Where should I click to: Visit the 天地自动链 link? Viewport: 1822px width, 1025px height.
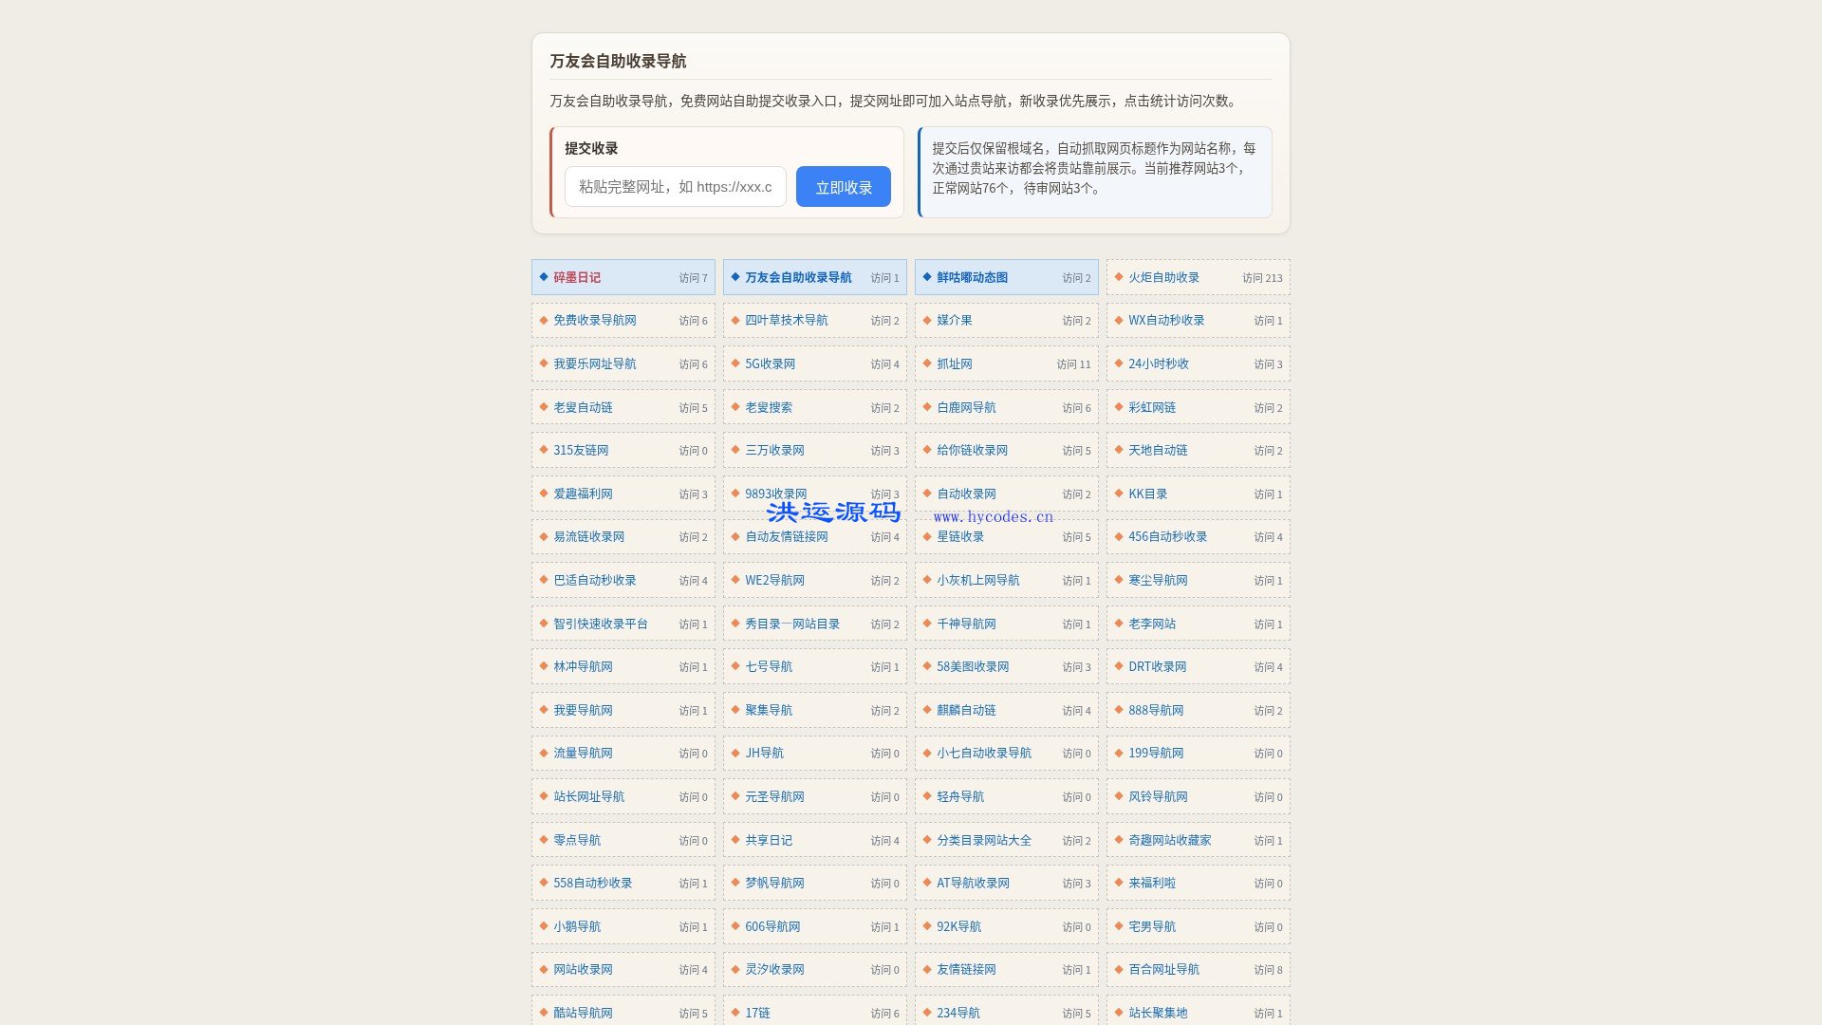tap(1158, 450)
